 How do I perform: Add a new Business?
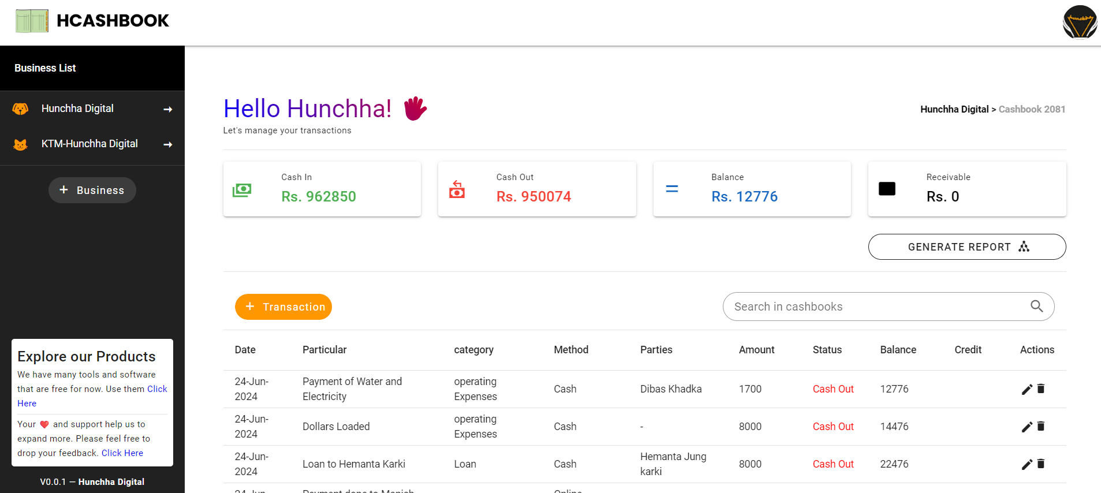[92, 190]
